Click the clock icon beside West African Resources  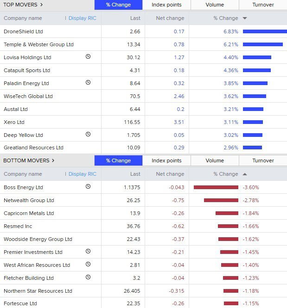point(88,265)
